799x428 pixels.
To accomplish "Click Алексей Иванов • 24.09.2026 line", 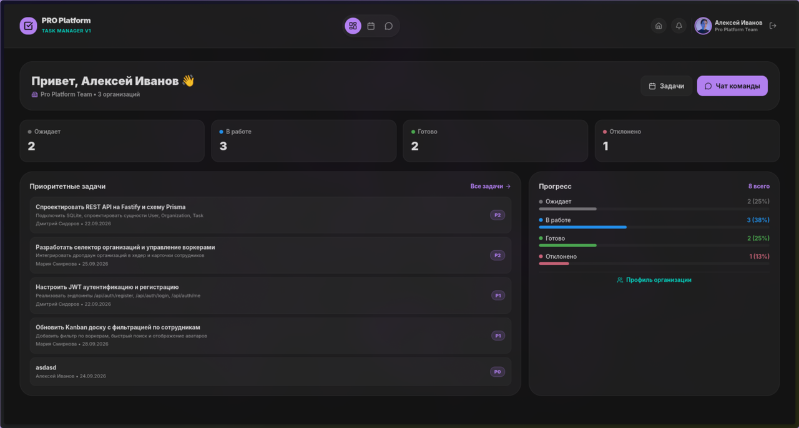I will click(71, 376).
